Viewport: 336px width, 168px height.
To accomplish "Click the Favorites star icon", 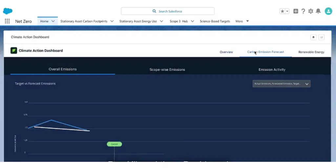I will [283, 11].
